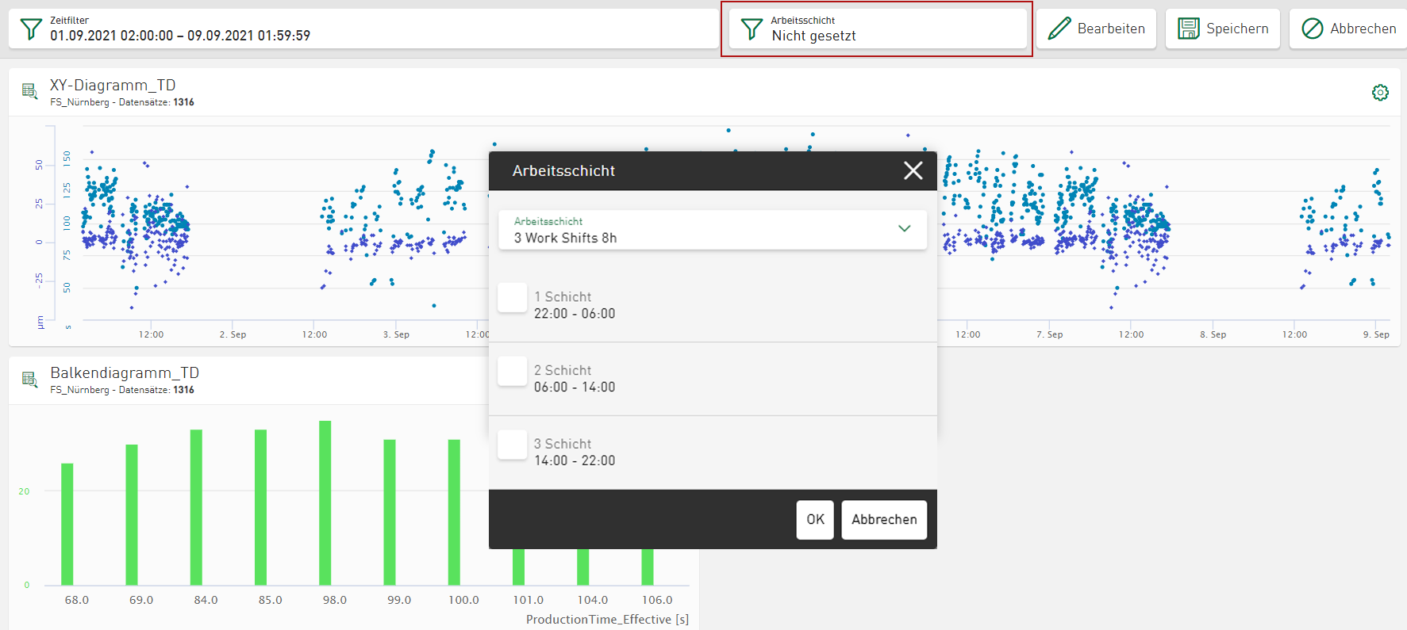1407x630 pixels.
Task: Check the 3 Schicht 14:00 - 22:00 box
Action: [512, 445]
